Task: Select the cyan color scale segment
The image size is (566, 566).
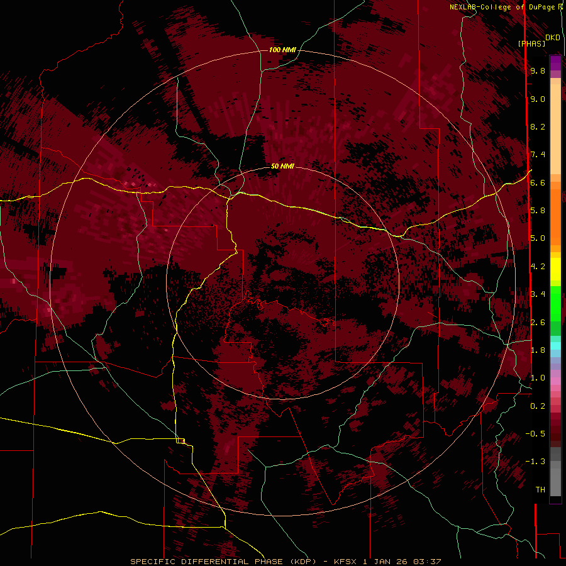Action: click(x=555, y=345)
